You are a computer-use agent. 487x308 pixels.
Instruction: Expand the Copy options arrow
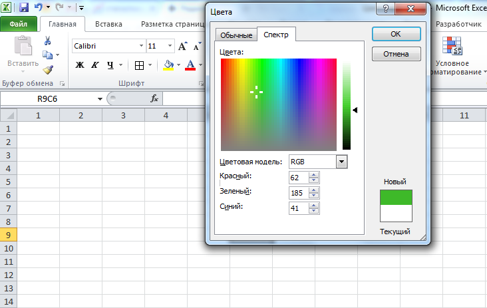57,55
